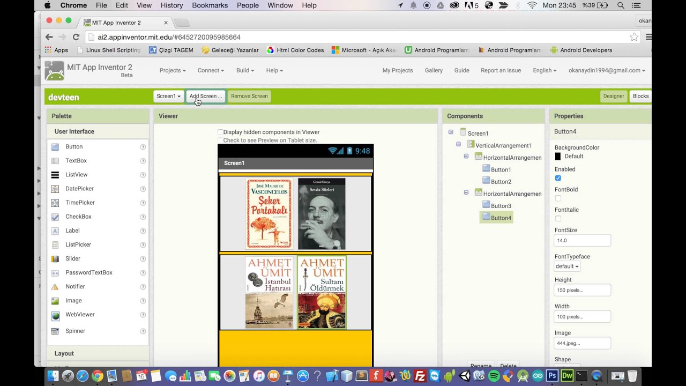The width and height of the screenshot is (686, 386).
Task: Select the Label palette component
Action: tap(72, 231)
